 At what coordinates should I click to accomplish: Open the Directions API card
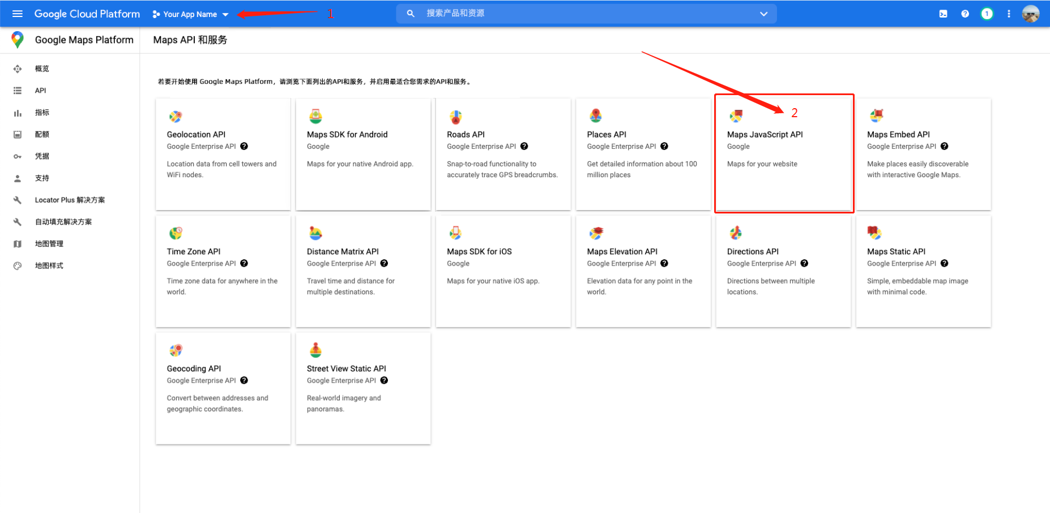(x=783, y=271)
